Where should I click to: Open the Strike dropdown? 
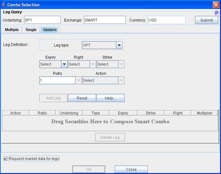(x=121, y=64)
